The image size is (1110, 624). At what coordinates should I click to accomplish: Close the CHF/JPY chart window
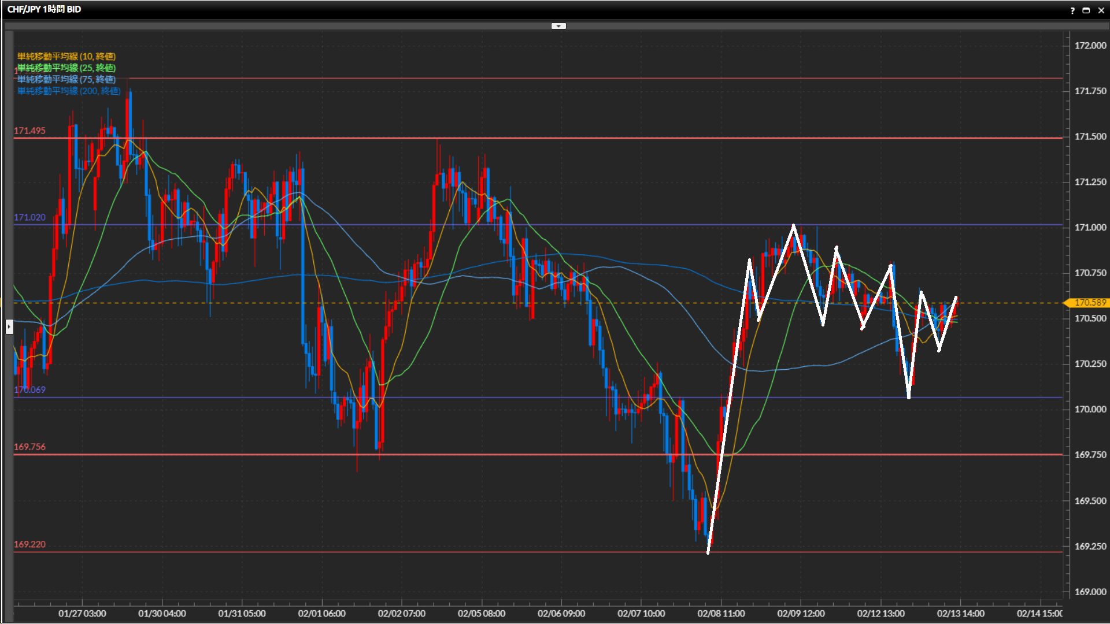pos(1100,10)
